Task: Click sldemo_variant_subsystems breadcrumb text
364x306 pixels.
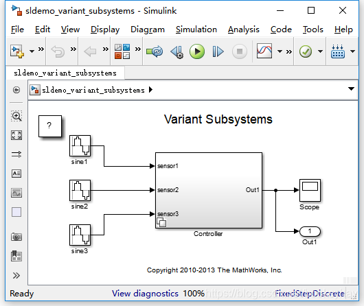Action: pyautogui.click(x=93, y=90)
